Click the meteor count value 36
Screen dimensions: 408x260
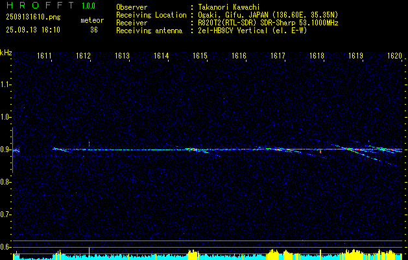pyautogui.click(x=94, y=30)
